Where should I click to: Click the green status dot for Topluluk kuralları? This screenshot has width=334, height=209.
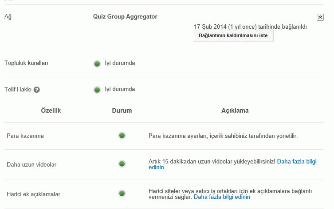[97, 64]
